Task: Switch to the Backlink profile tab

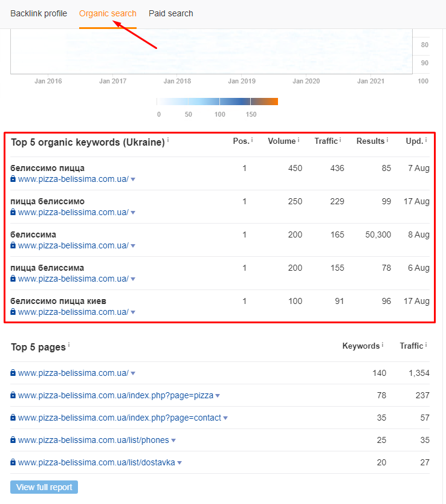Action: (39, 13)
